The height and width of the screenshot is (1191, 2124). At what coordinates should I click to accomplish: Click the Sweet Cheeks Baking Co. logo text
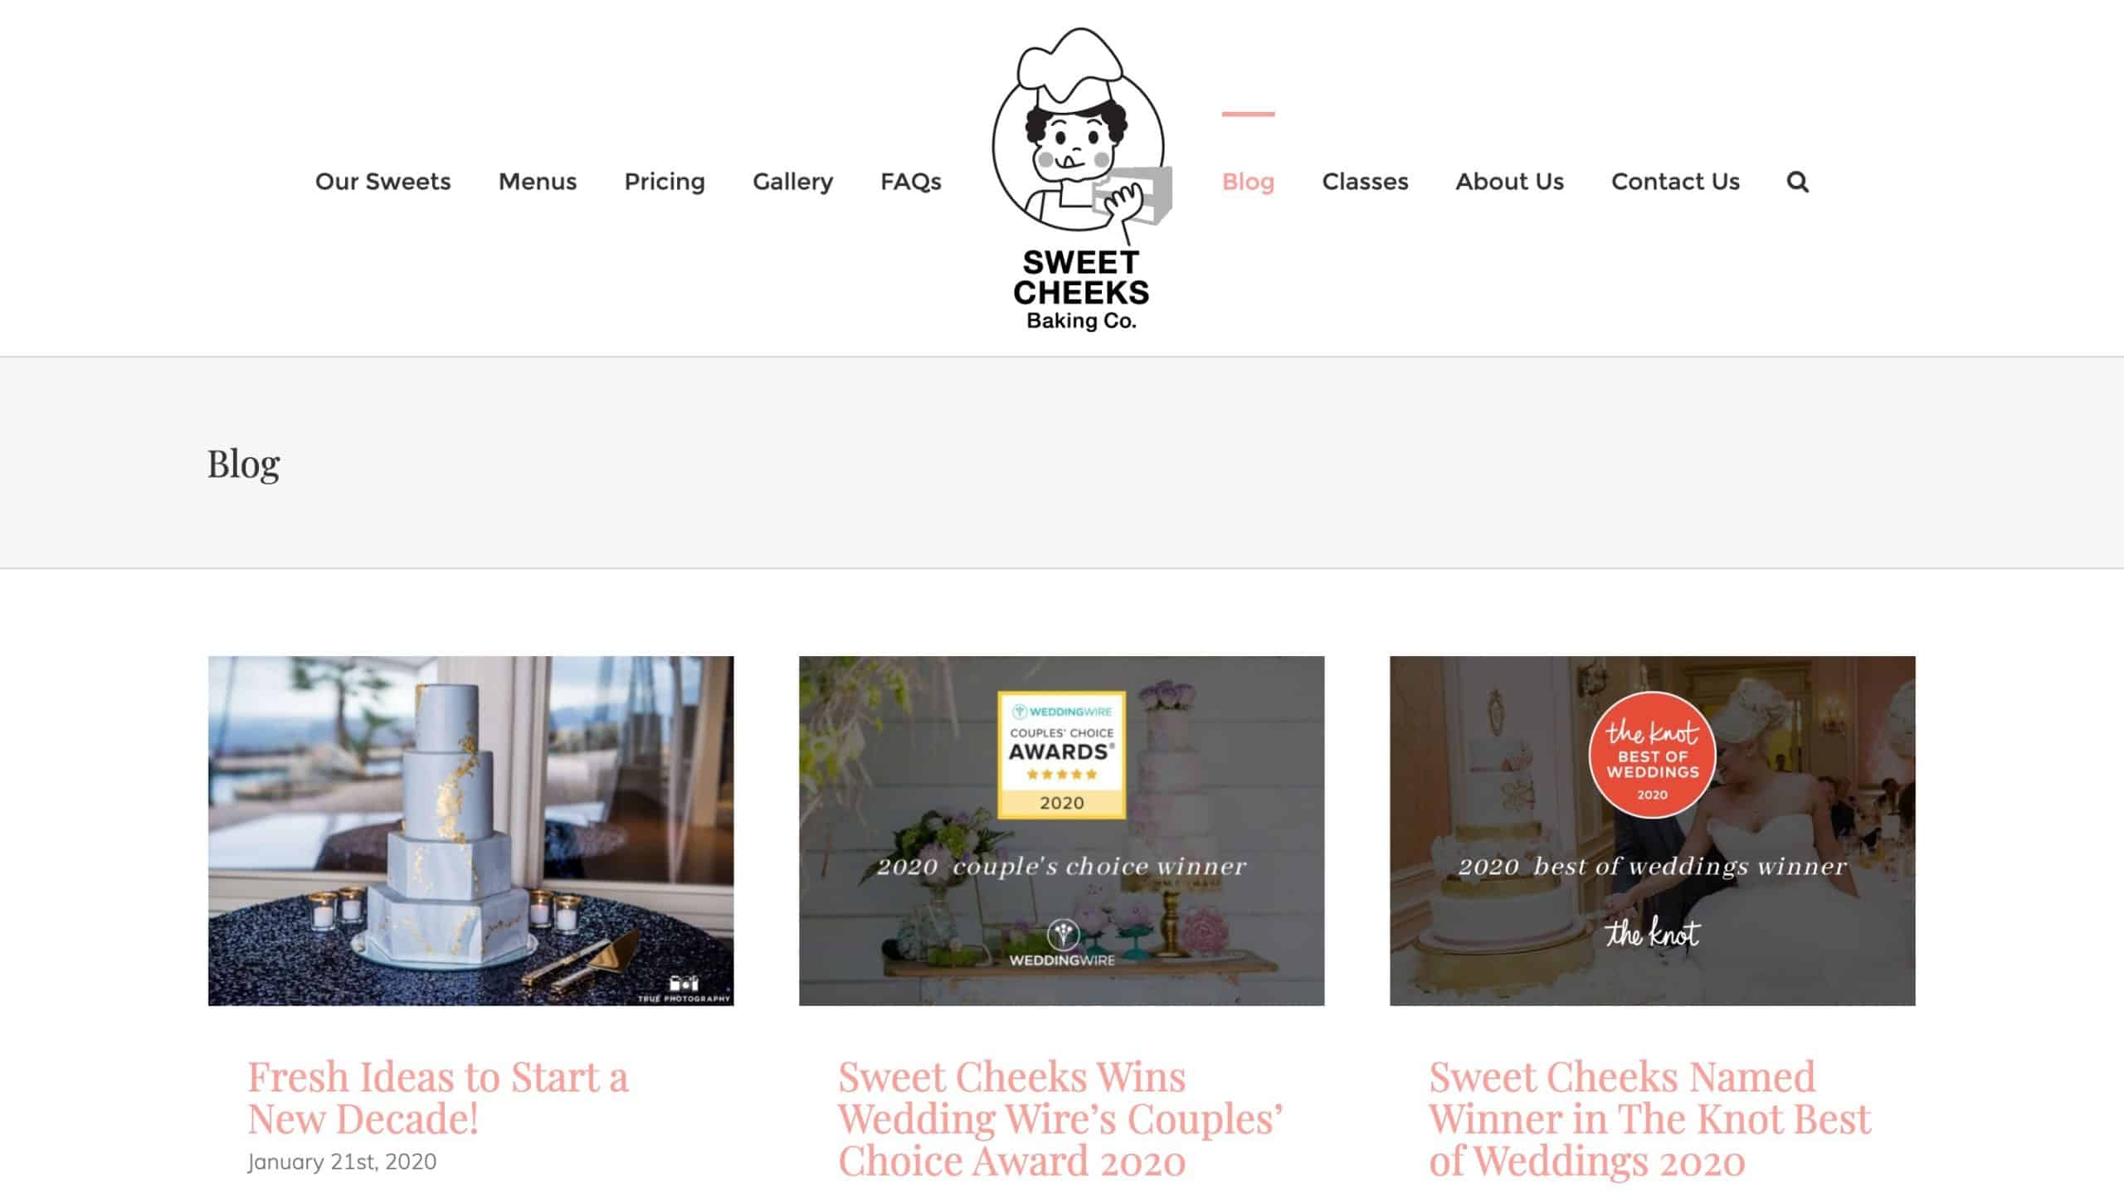pyautogui.click(x=1081, y=290)
